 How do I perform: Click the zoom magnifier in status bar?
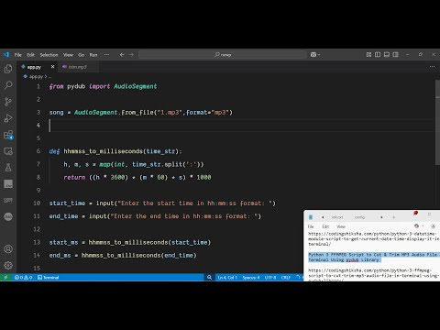click(209, 278)
